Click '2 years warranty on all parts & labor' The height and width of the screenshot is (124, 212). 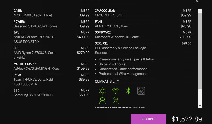(x=126, y=59)
